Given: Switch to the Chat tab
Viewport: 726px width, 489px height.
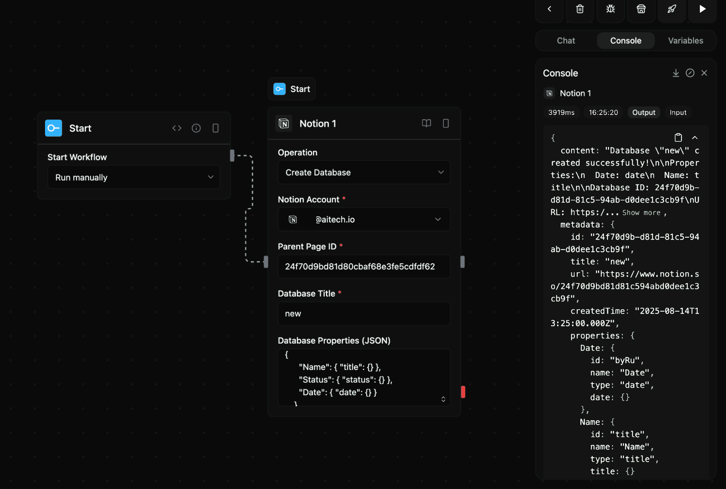Looking at the screenshot, I should tap(565, 41).
